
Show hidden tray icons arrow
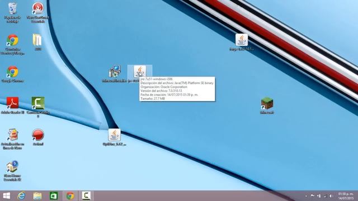[306, 196]
